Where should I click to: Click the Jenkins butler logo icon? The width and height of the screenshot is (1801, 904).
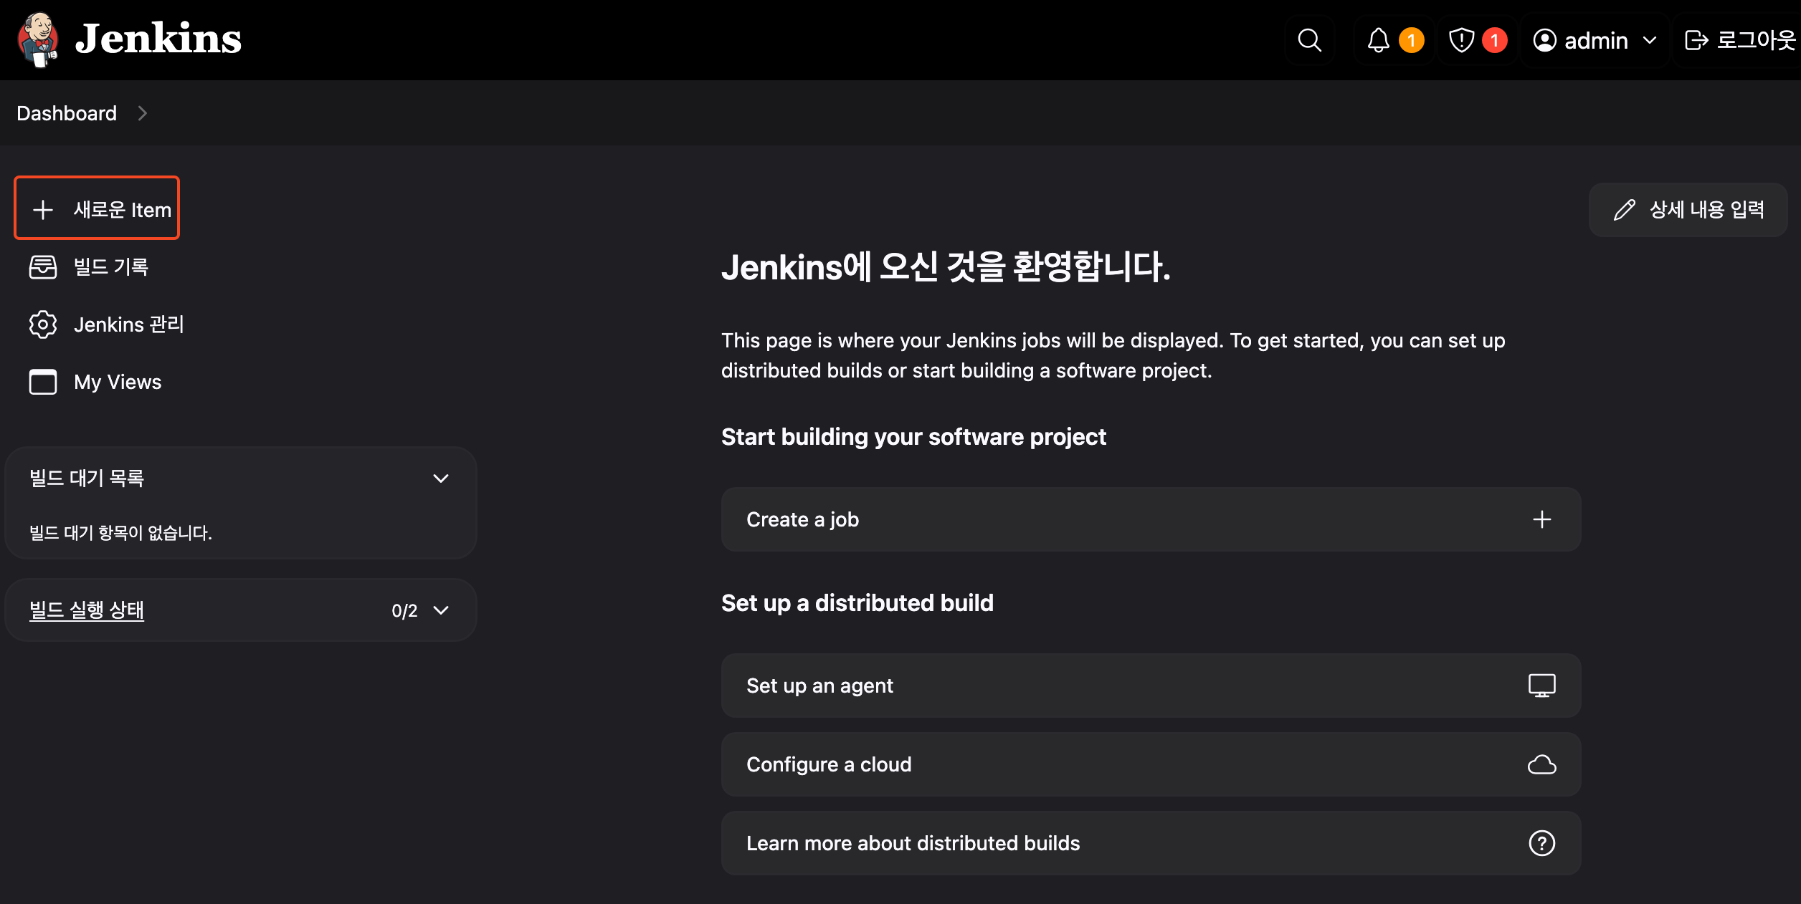[x=38, y=39]
